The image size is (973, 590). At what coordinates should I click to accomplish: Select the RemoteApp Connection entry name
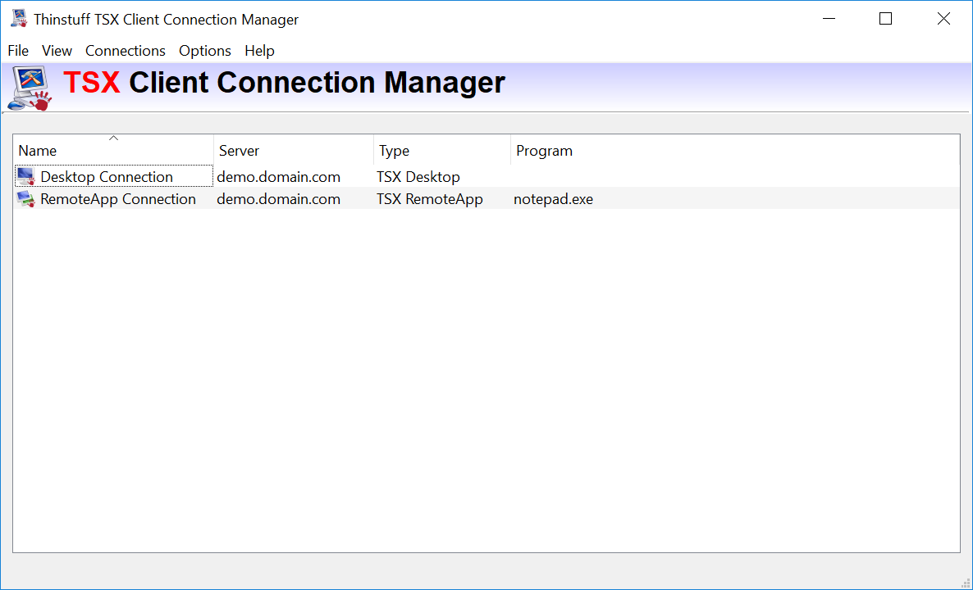(118, 199)
